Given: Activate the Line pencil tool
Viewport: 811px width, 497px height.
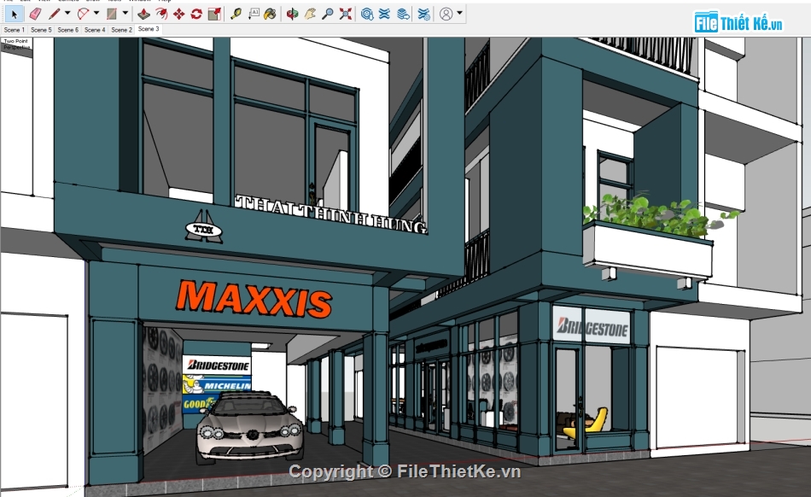Looking at the screenshot, I should 55,14.
